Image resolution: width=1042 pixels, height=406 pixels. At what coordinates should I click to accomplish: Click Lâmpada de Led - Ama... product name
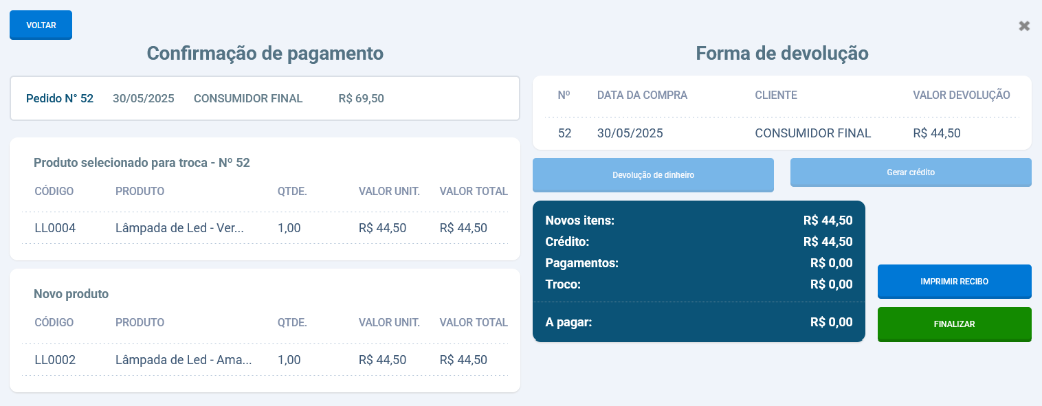[184, 360]
